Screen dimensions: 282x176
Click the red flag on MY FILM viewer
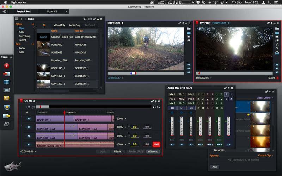[197, 23]
